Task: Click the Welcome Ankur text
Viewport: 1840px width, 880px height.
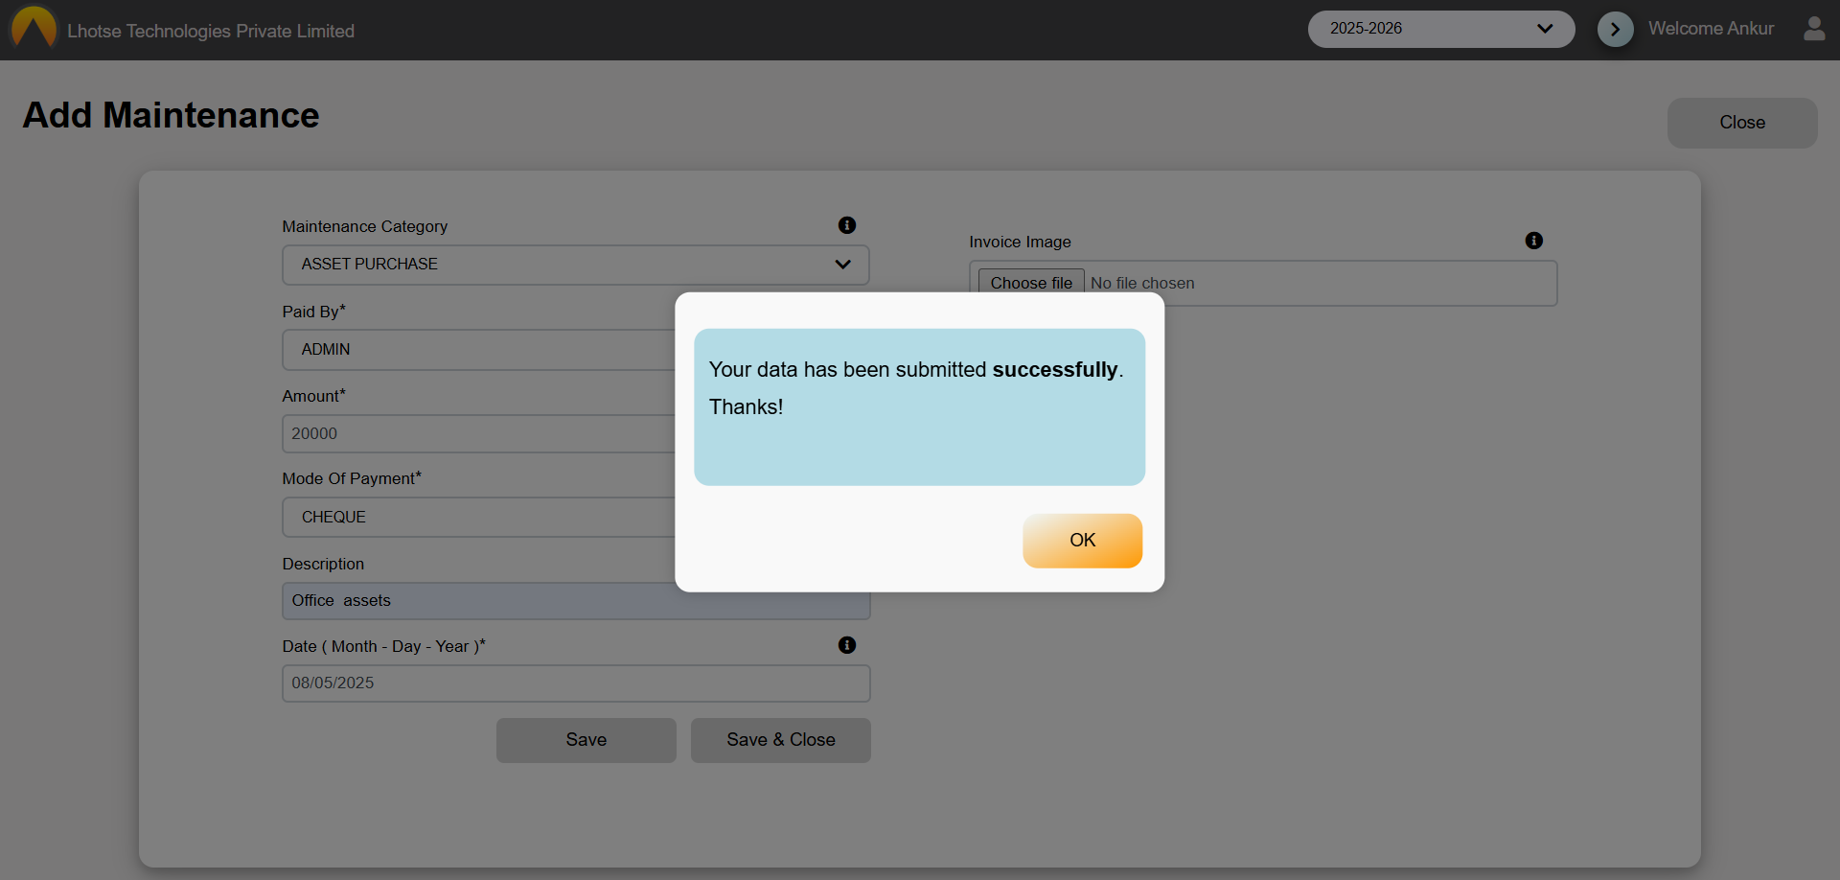Action: (1711, 29)
